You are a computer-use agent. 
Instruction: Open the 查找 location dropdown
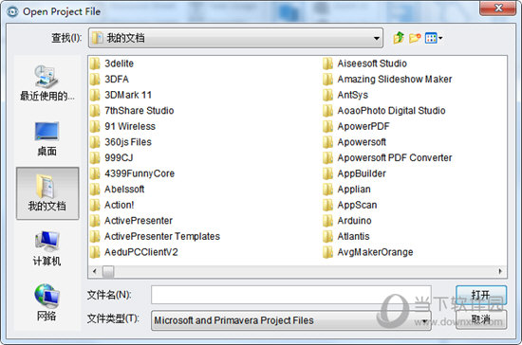[x=235, y=38]
